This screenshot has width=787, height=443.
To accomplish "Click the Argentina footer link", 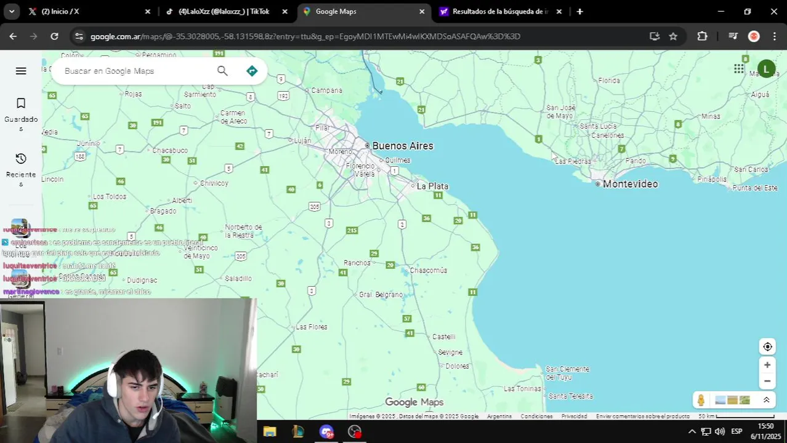I will point(499,417).
